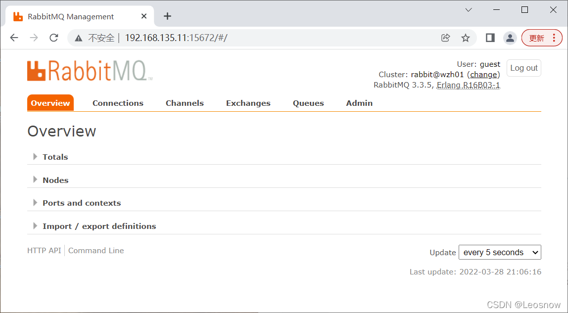Click the browser back arrow

14,38
